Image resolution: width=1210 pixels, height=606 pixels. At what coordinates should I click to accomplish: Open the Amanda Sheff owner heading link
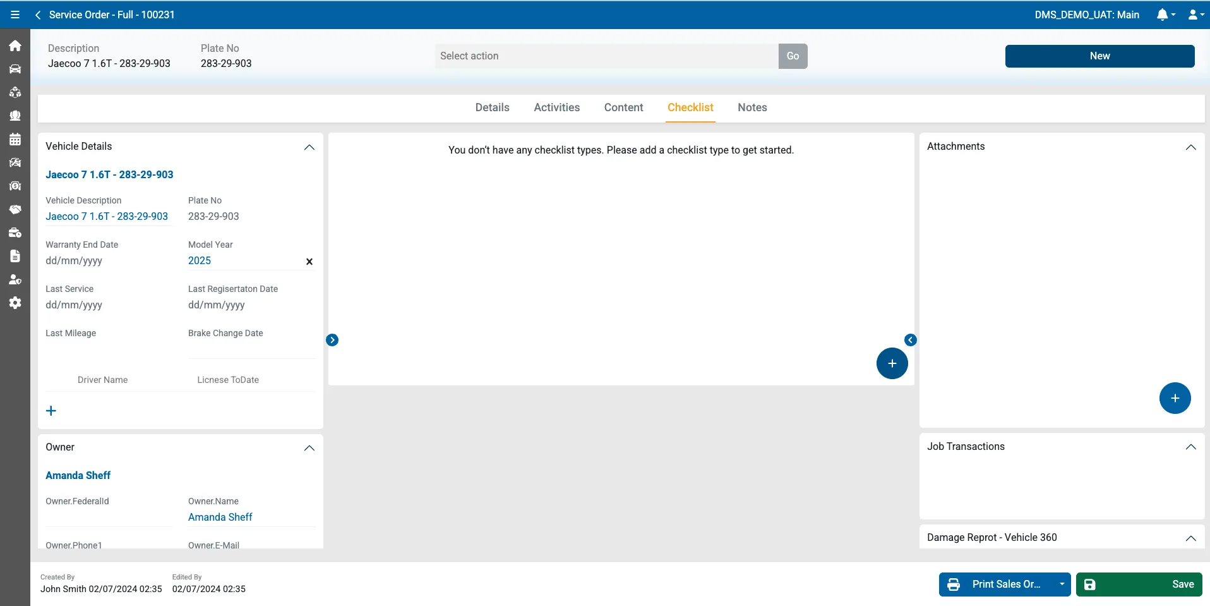(78, 475)
